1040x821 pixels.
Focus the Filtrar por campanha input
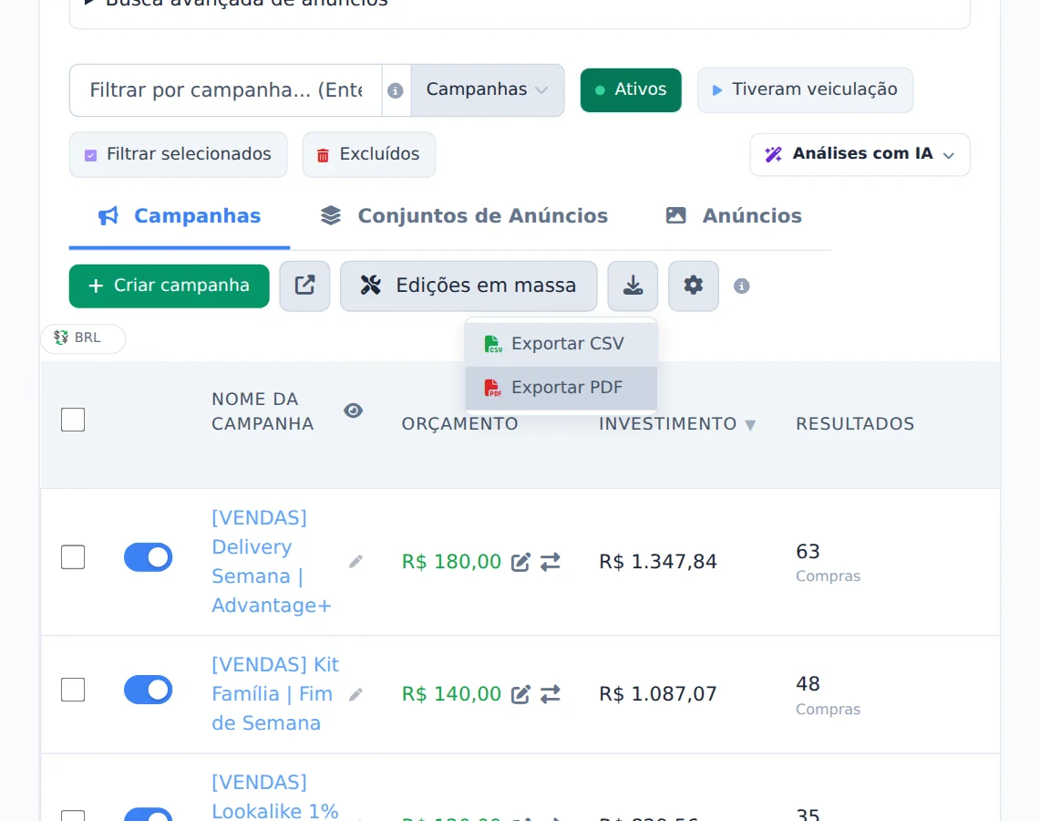[226, 90]
